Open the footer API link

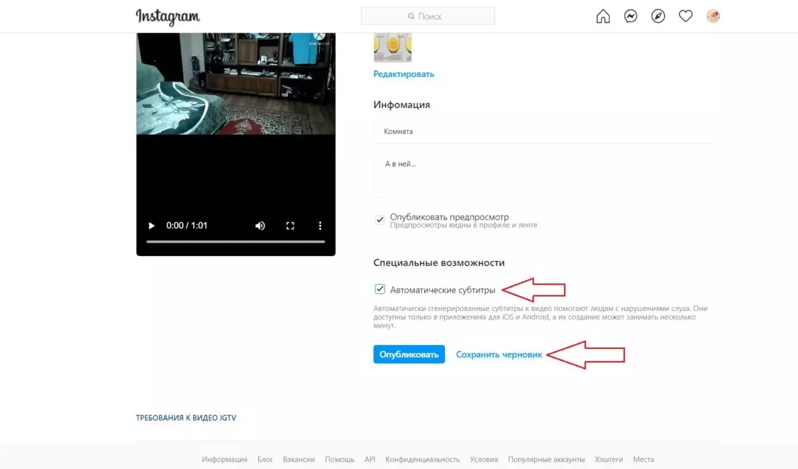tap(370, 460)
